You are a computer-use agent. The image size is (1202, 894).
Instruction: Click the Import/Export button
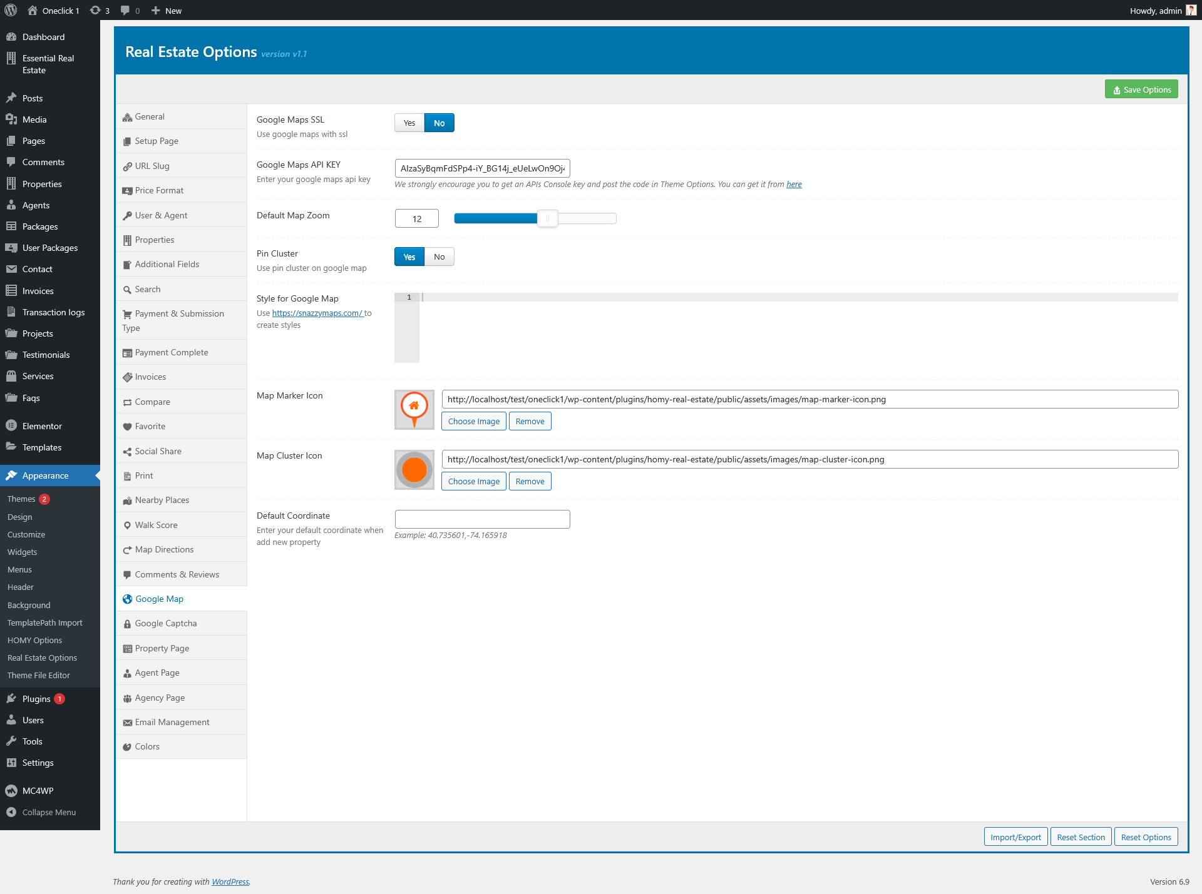(x=1015, y=837)
